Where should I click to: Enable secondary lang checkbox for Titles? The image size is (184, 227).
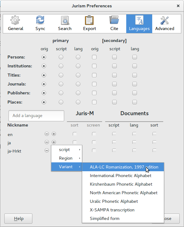[134, 75]
